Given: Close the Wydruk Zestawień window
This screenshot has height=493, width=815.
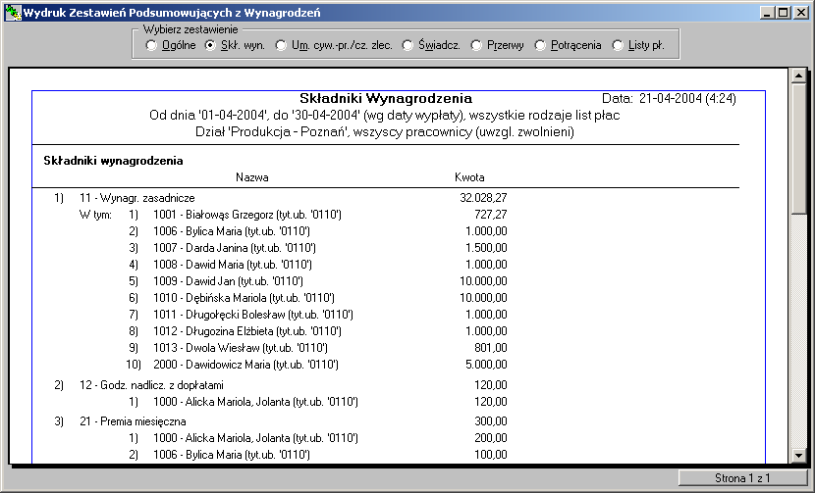Looking at the screenshot, I should (x=801, y=13).
